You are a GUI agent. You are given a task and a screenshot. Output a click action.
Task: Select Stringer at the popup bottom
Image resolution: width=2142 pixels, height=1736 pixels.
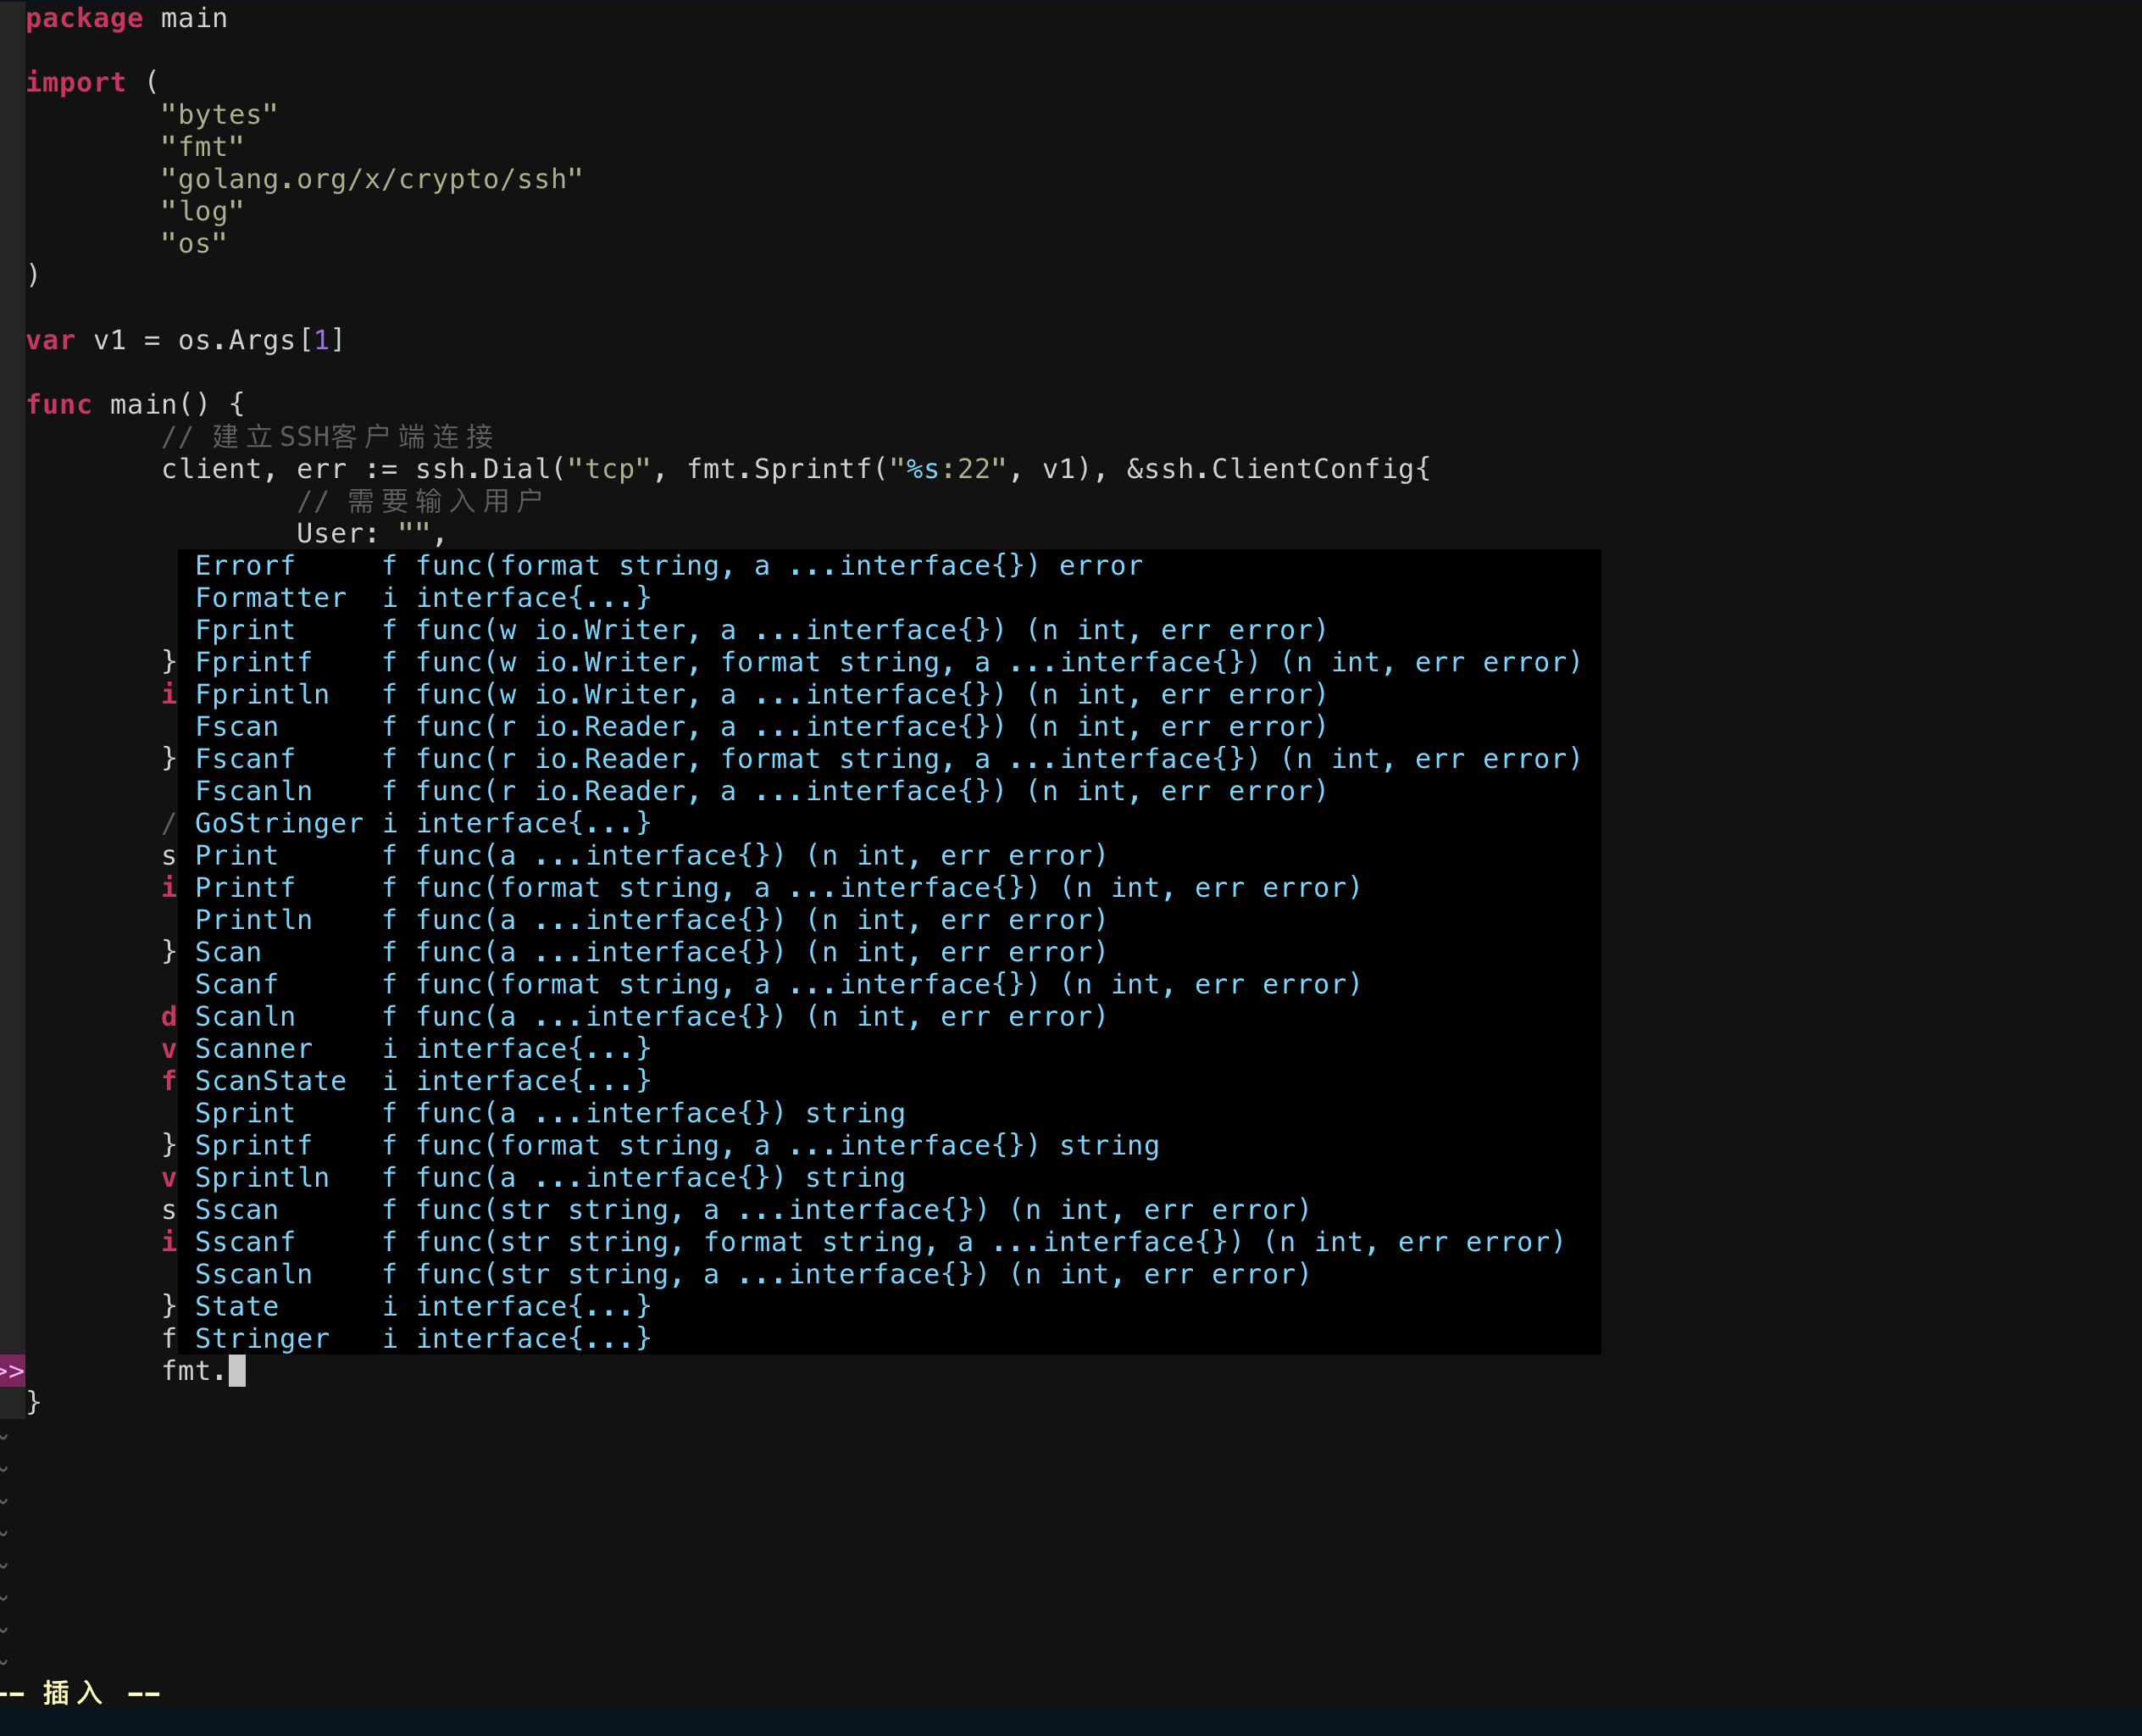(890, 1339)
